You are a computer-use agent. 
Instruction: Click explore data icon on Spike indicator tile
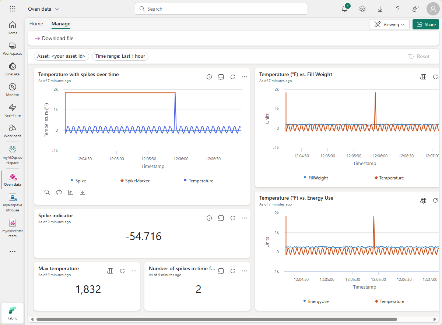pos(221,218)
